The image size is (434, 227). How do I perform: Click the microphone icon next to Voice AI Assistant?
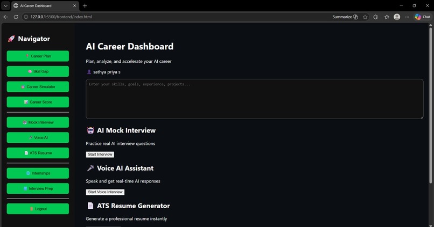90,169
